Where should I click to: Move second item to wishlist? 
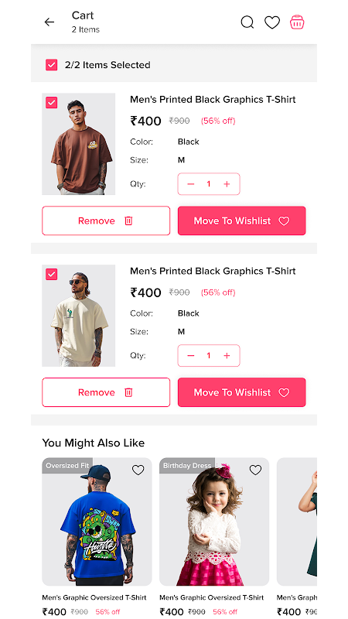coord(241,392)
